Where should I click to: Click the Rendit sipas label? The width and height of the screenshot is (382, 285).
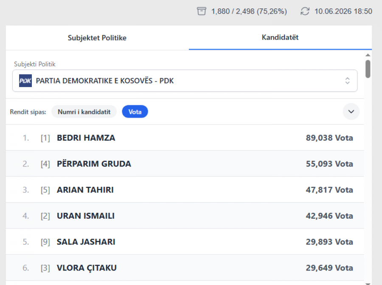(28, 112)
